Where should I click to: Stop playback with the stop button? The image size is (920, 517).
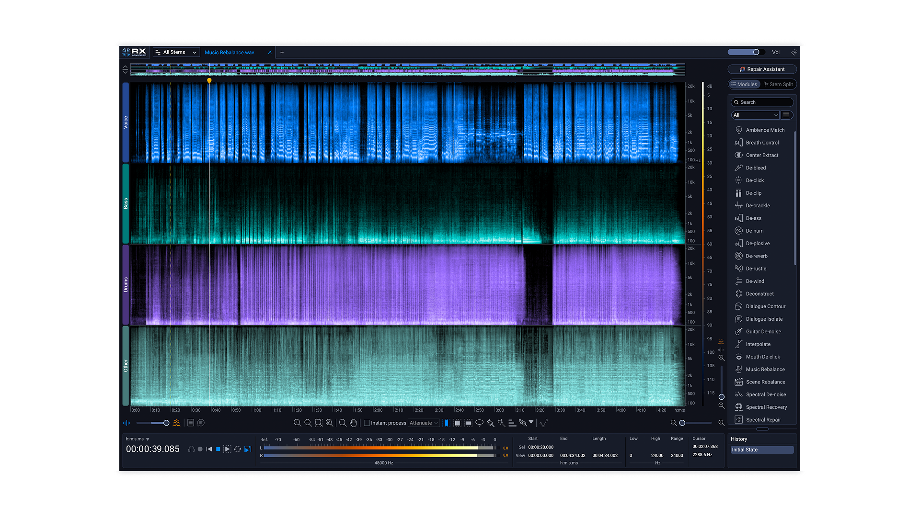click(218, 449)
